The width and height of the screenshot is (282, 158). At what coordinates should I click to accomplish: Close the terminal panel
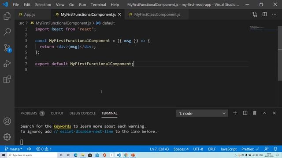tap(274, 113)
